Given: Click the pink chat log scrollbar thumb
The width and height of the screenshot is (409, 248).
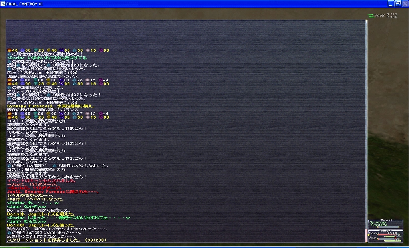Looking at the screenshot, I should click(x=366, y=235).
